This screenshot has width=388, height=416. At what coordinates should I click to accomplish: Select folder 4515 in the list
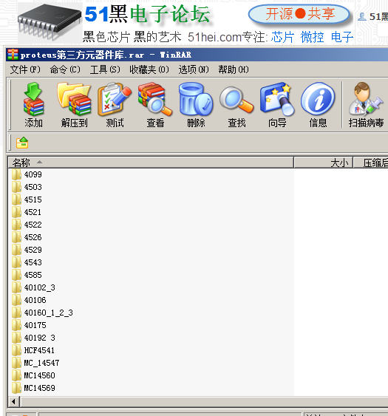[x=27, y=200]
